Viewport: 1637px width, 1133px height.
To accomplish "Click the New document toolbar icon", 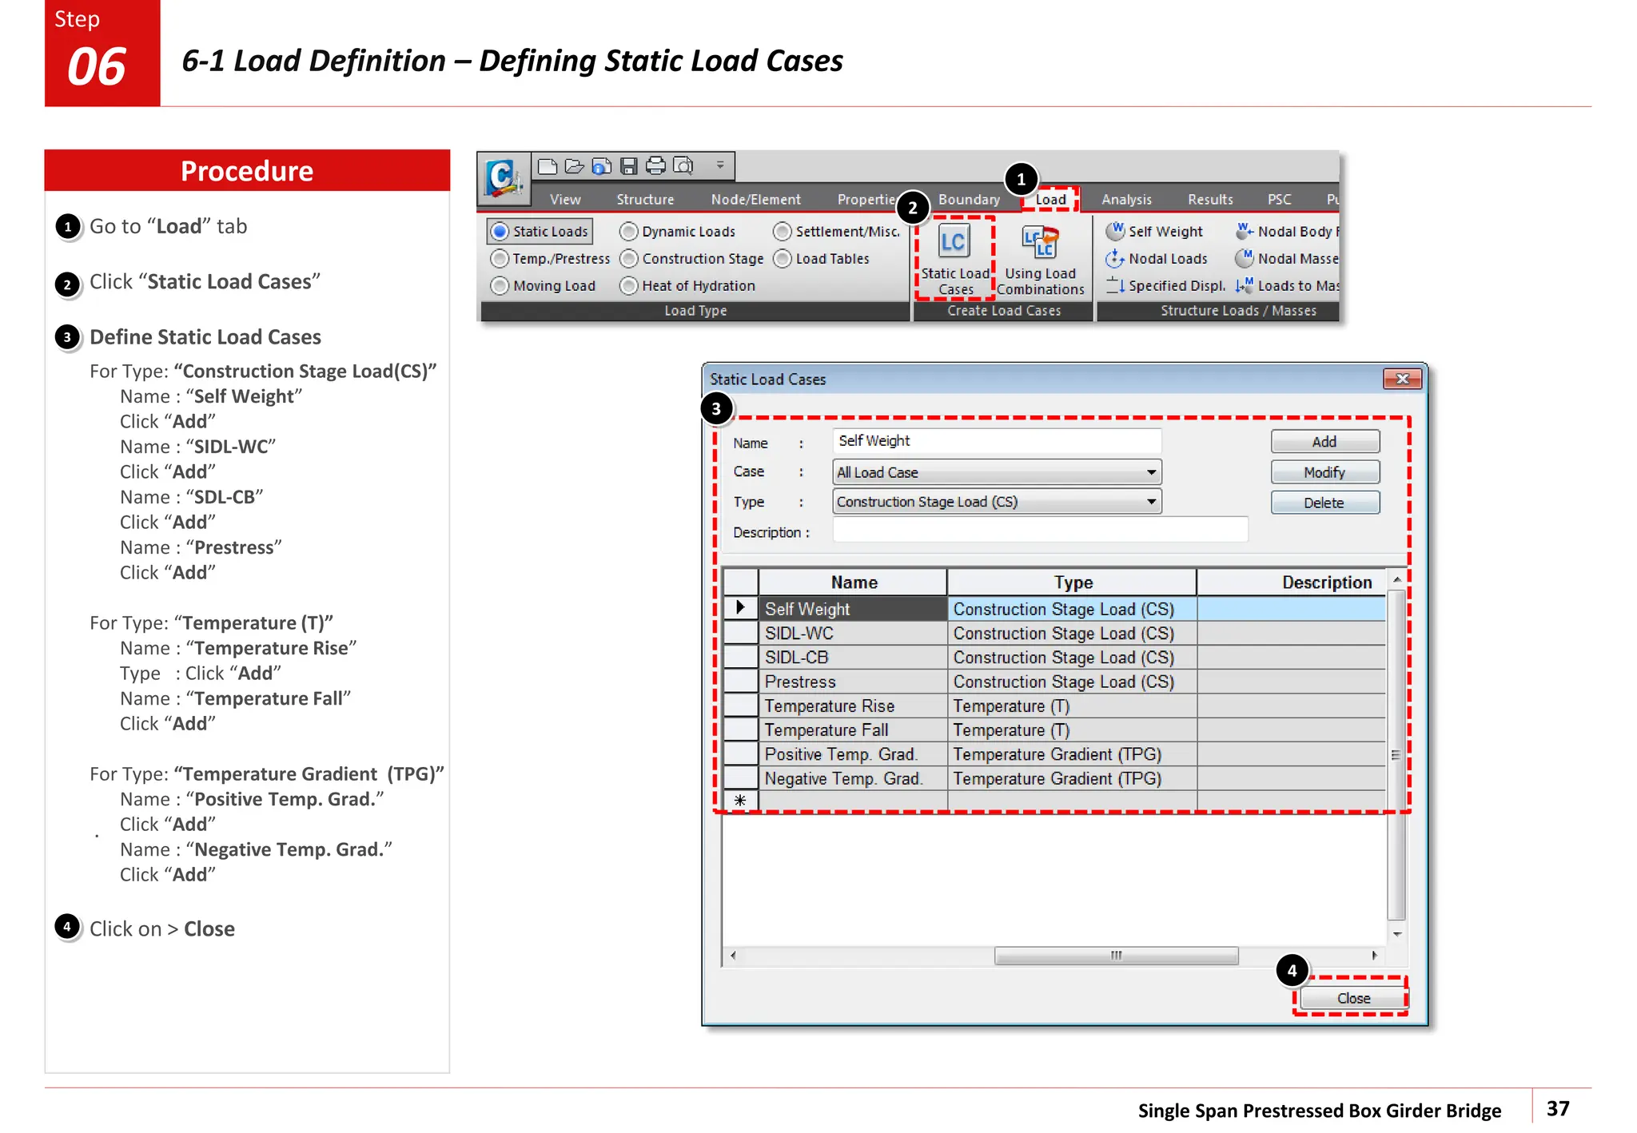I will click(x=548, y=166).
